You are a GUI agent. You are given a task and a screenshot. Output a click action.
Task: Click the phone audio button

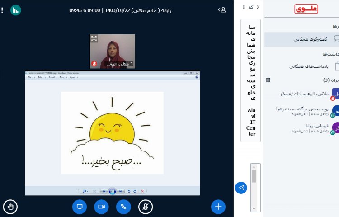pyautogui.click(x=123, y=207)
